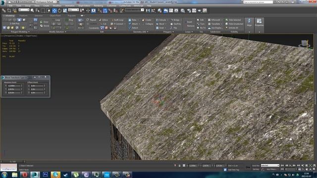317x178 pixels.
Task: Open Photoshop from the Windows taskbar
Action: pyautogui.click(x=45, y=175)
